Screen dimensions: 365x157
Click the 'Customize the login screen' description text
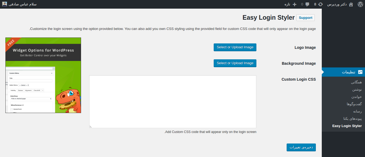click(x=172, y=29)
